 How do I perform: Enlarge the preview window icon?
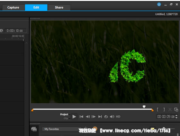coord(176,110)
